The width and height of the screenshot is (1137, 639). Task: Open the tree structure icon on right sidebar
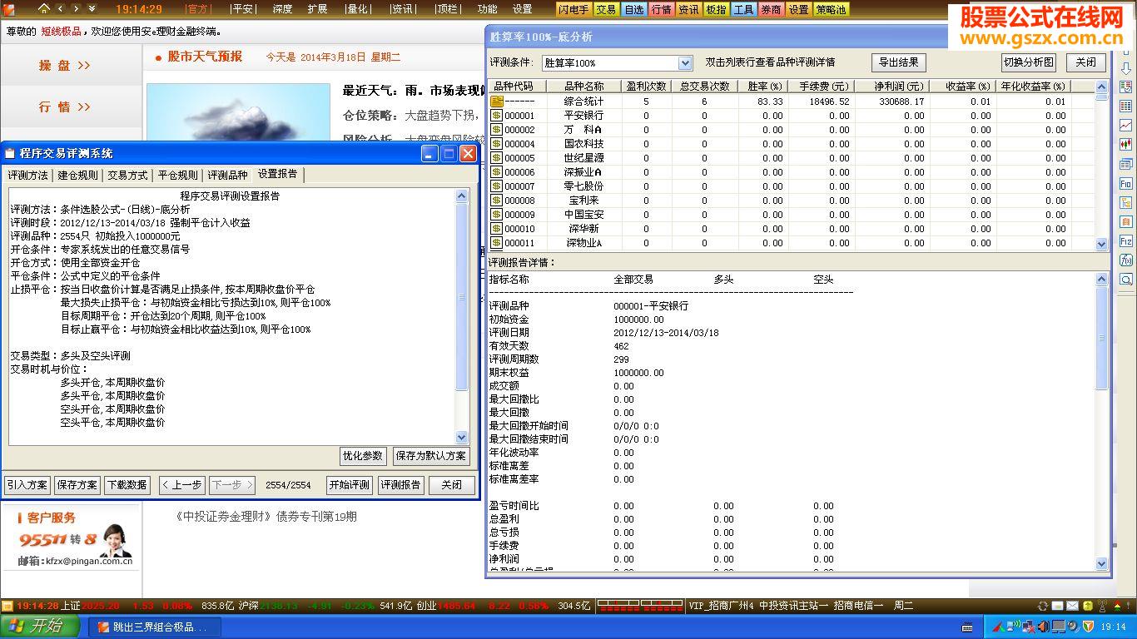1125,202
